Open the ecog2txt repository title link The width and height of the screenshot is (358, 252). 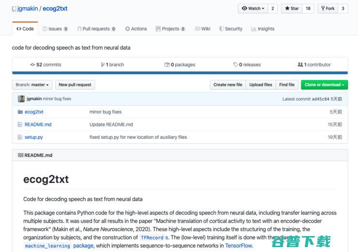tap(55, 9)
